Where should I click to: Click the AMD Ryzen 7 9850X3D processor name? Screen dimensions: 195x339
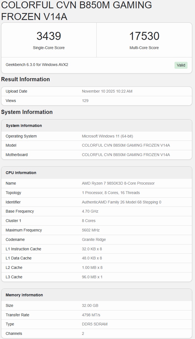(118, 183)
